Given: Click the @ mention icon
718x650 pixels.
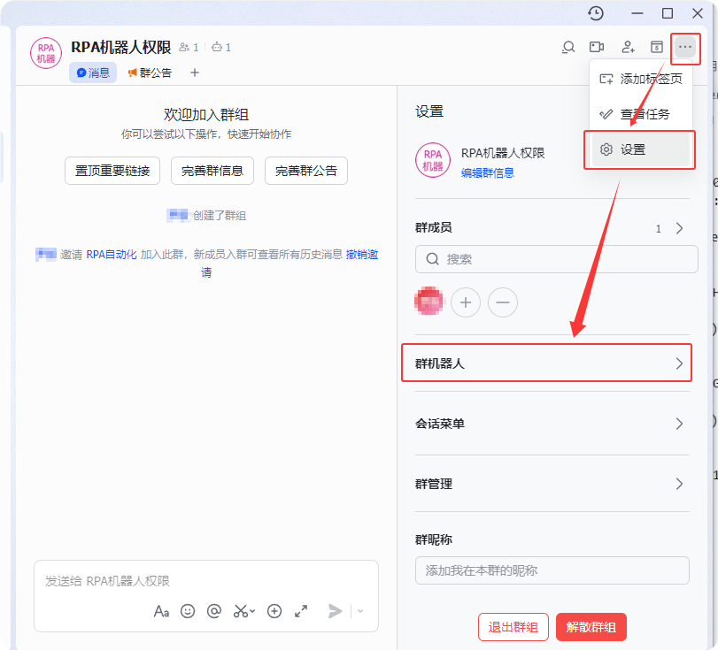Looking at the screenshot, I should click(213, 611).
